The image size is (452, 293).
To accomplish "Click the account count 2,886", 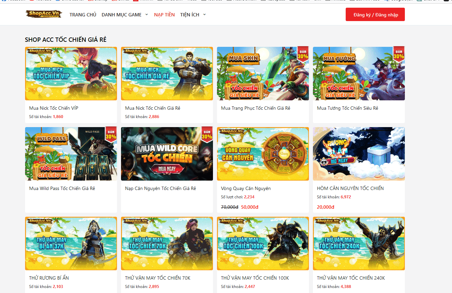I will coord(154,117).
